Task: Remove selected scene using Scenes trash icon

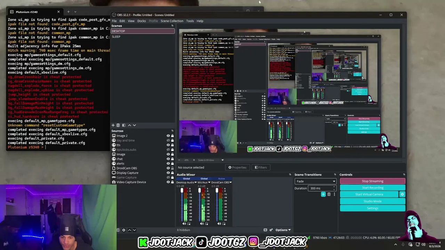Action: click(x=118, y=125)
